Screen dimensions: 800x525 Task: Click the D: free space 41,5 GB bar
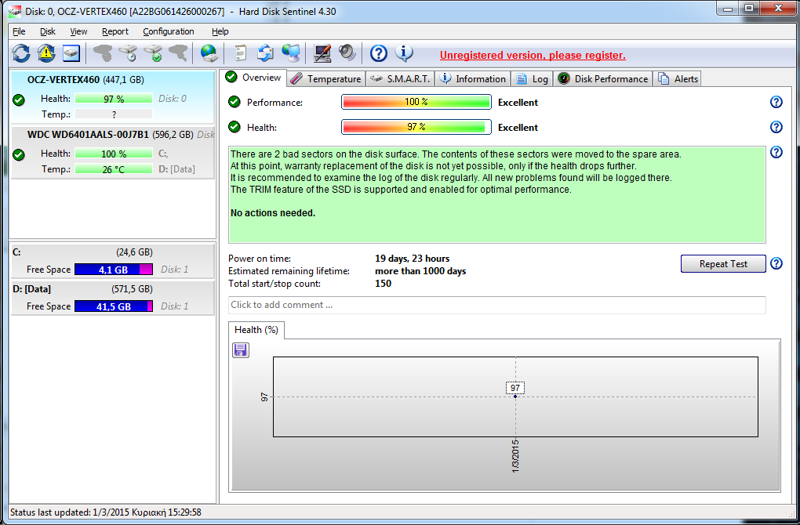(113, 306)
